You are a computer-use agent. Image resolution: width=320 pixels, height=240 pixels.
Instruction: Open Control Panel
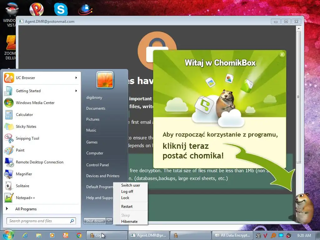(97, 165)
